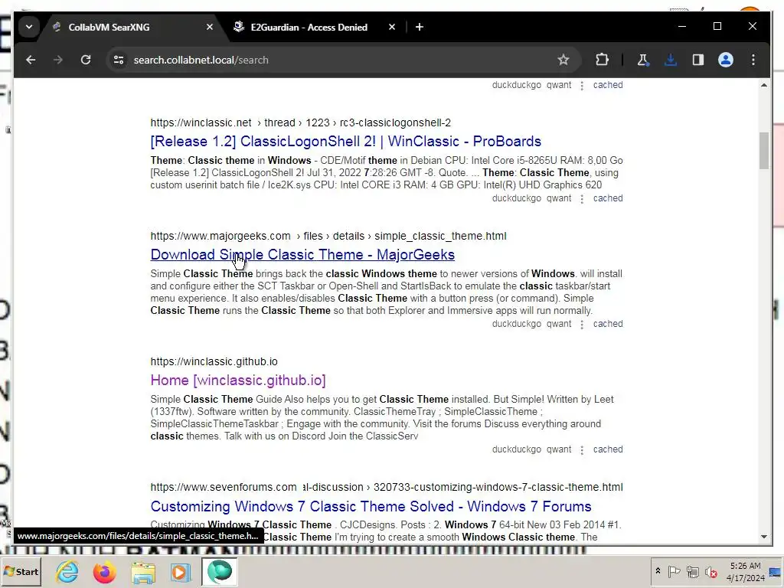
Task: Expand options dots for MajorGeeks result
Action: point(582,325)
